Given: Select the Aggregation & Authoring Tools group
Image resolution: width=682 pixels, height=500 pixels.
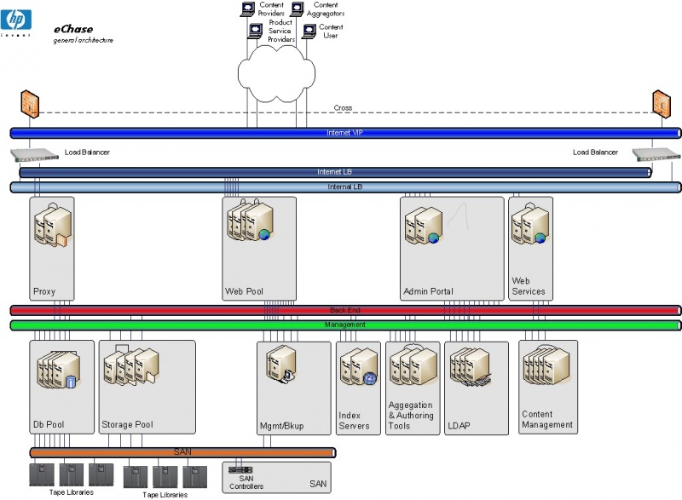Looking at the screenshot, I should coord(411,366).
